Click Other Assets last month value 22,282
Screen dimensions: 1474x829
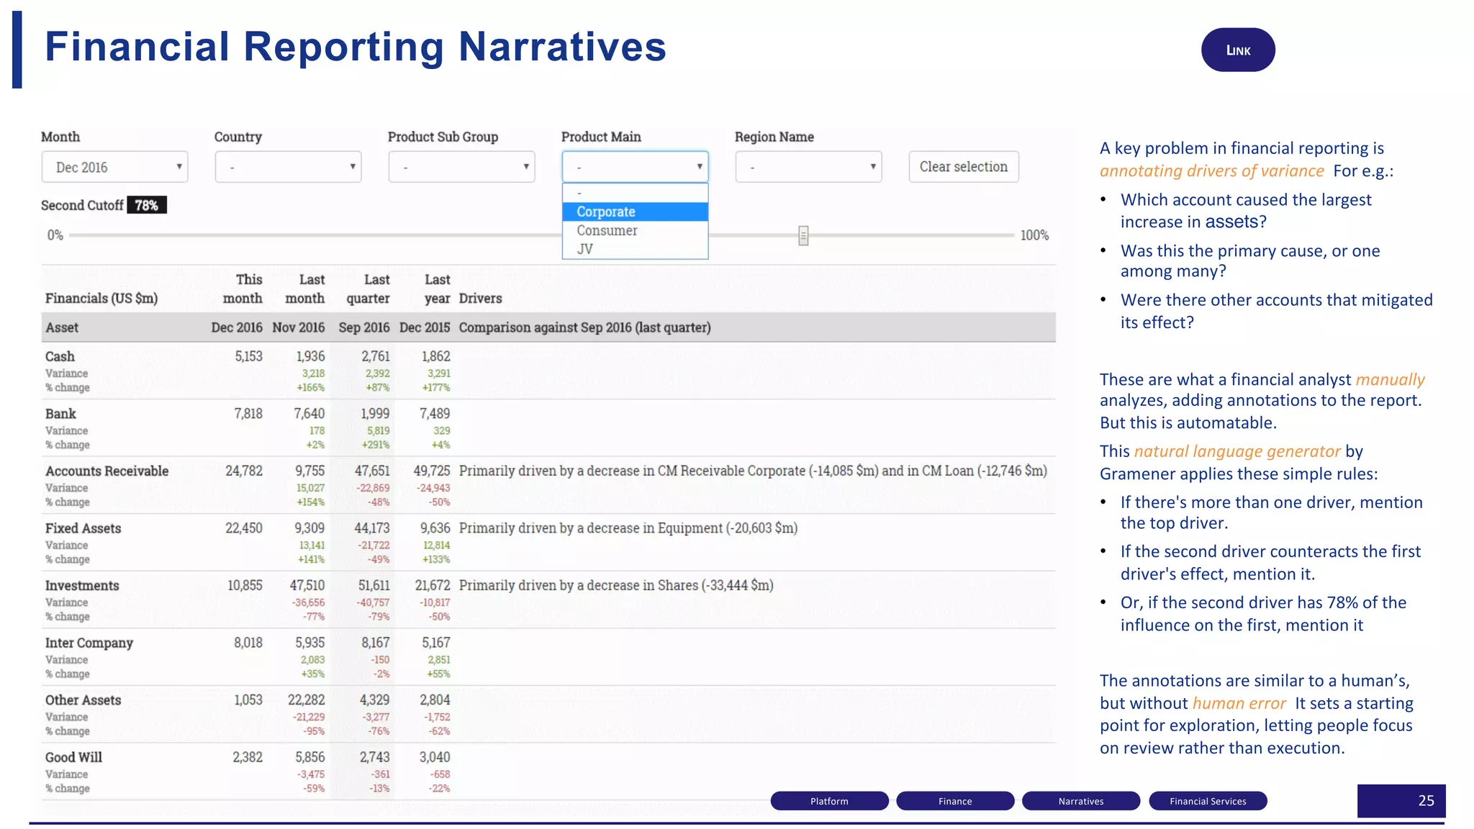click(x=306, y=700)
